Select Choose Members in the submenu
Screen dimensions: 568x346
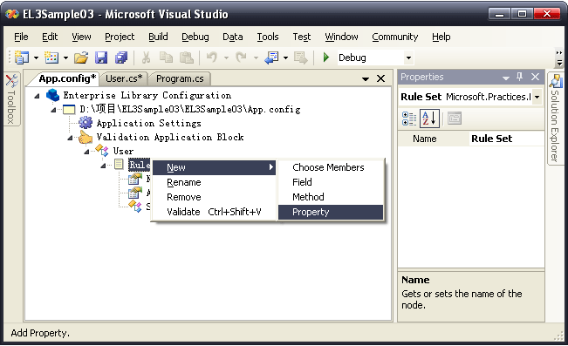331,167
